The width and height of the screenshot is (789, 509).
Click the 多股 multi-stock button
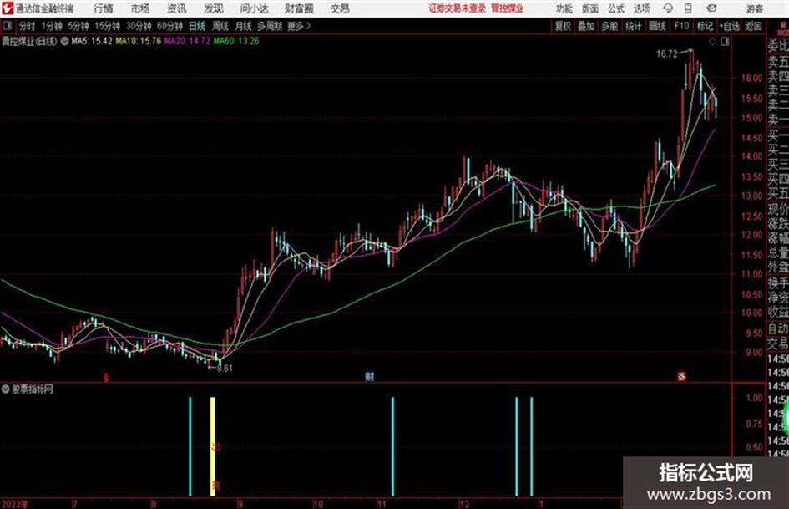(x=609, y=26)
